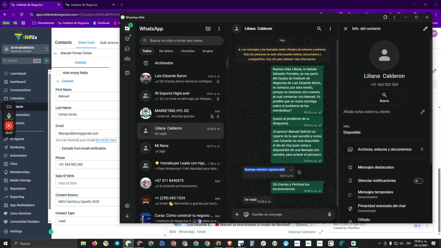Open chat options menu for Liliana Calderon

click(330, 29)
